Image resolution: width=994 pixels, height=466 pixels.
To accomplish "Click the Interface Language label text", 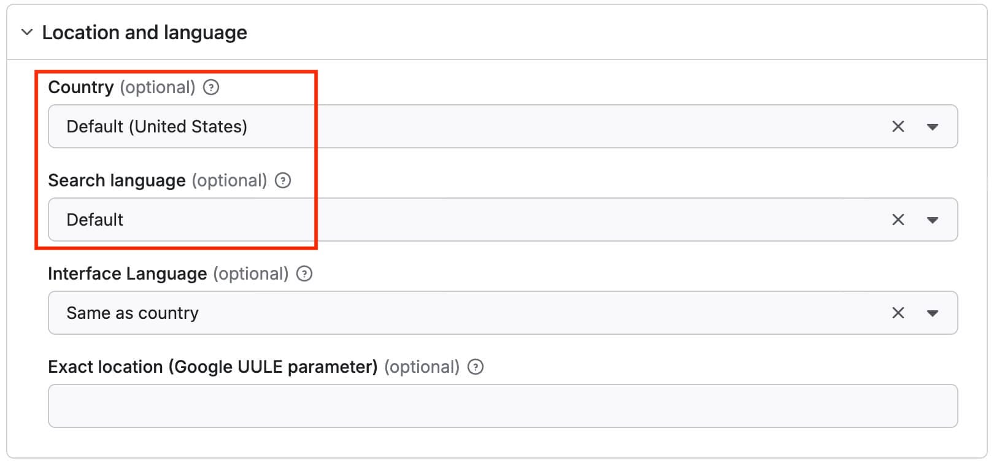I will [127, 273].
